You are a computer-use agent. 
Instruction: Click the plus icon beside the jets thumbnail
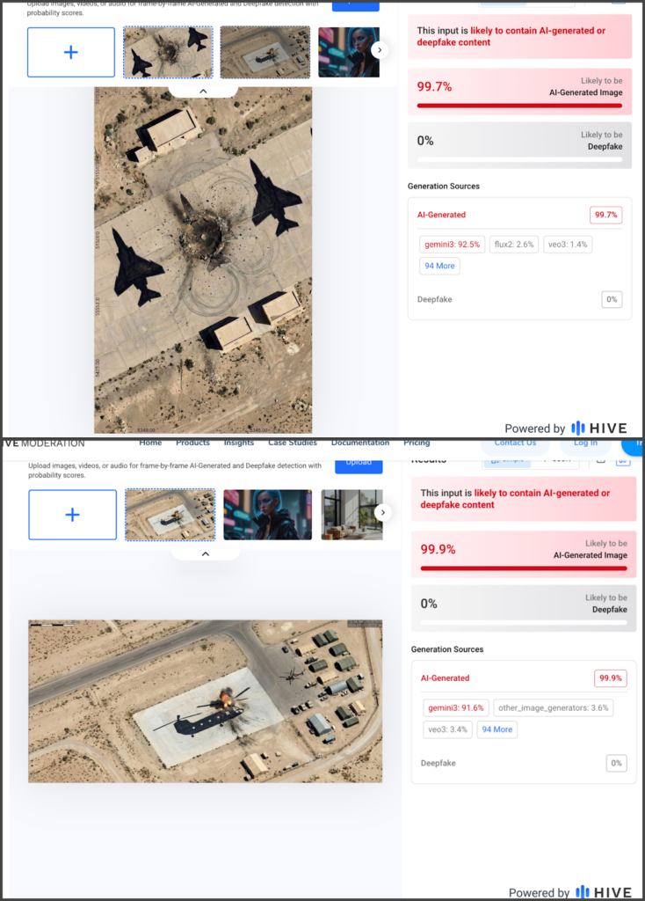(x=71, y=52)
